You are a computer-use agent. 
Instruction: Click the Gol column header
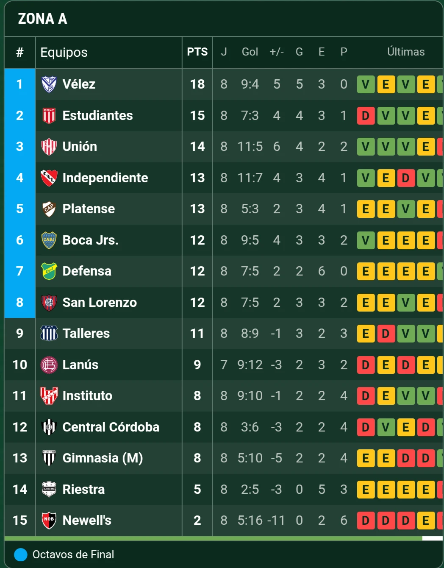[250, 52]
